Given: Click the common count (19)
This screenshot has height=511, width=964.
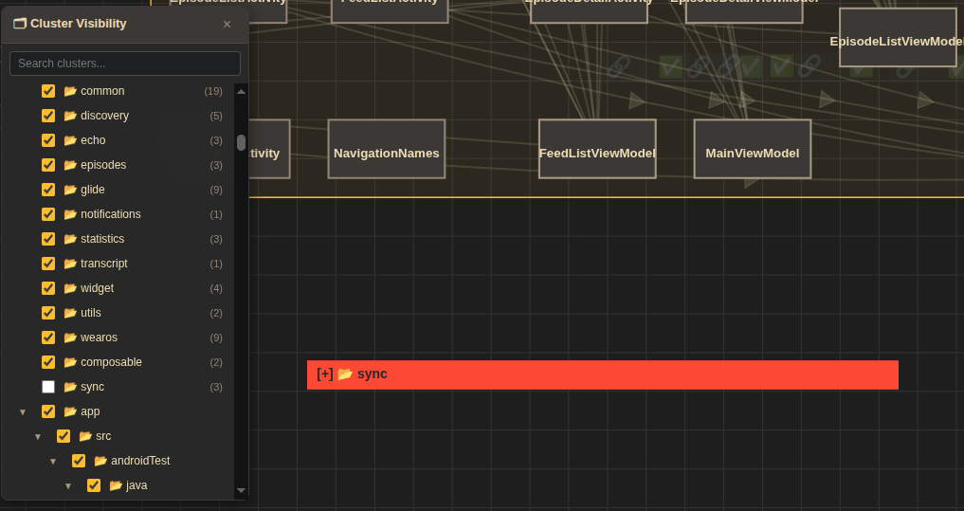Looking at the screenshot, I should (213, 91).
